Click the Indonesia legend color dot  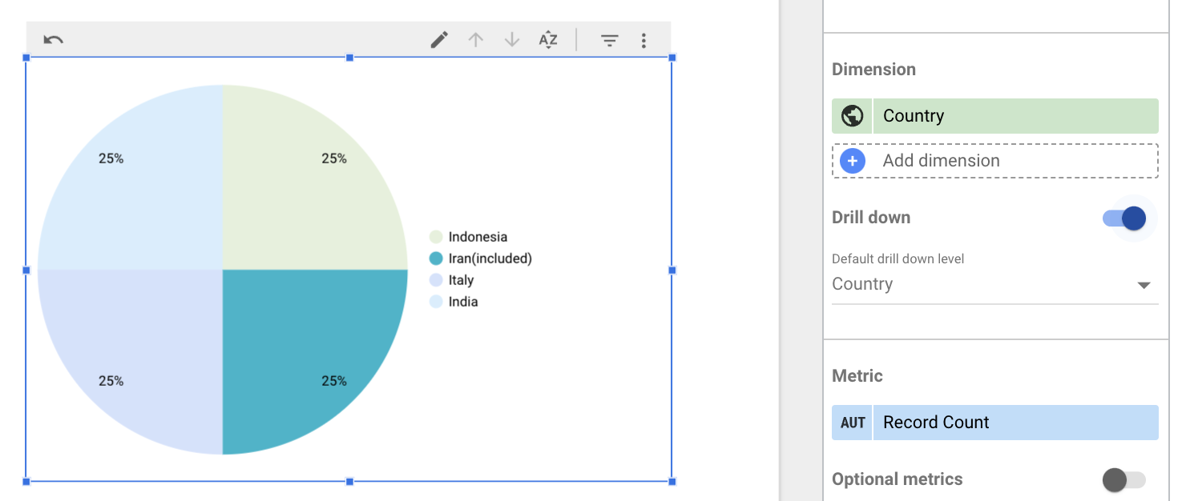click(x=436, y=237)
